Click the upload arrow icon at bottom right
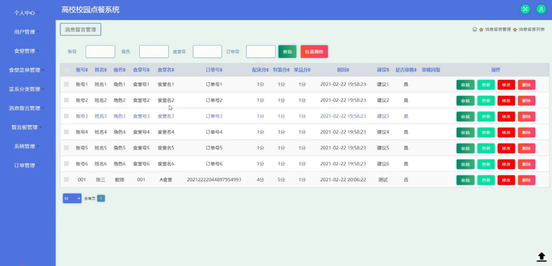Screen dimensions: 552x266 pyautogui.click(x=541, y=257)
